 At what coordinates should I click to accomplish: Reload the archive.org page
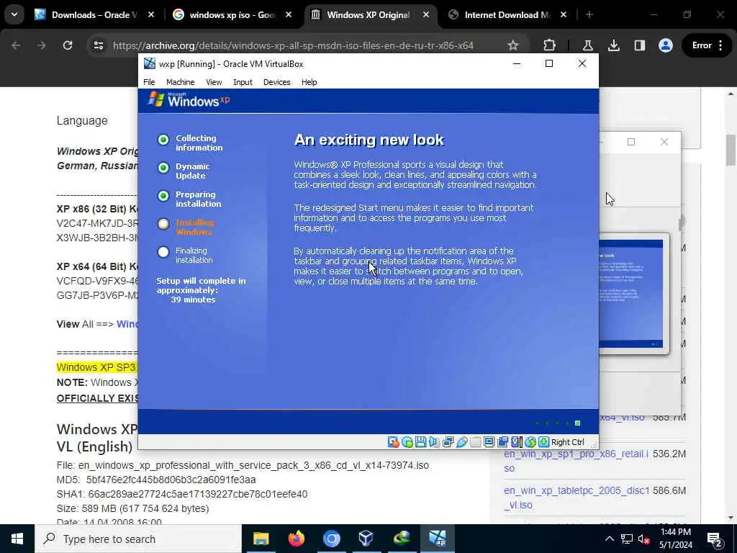pyautogui.click(x=68, y=45)
